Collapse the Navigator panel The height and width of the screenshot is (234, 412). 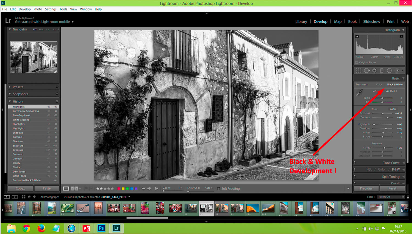click(x=10, y=29)
